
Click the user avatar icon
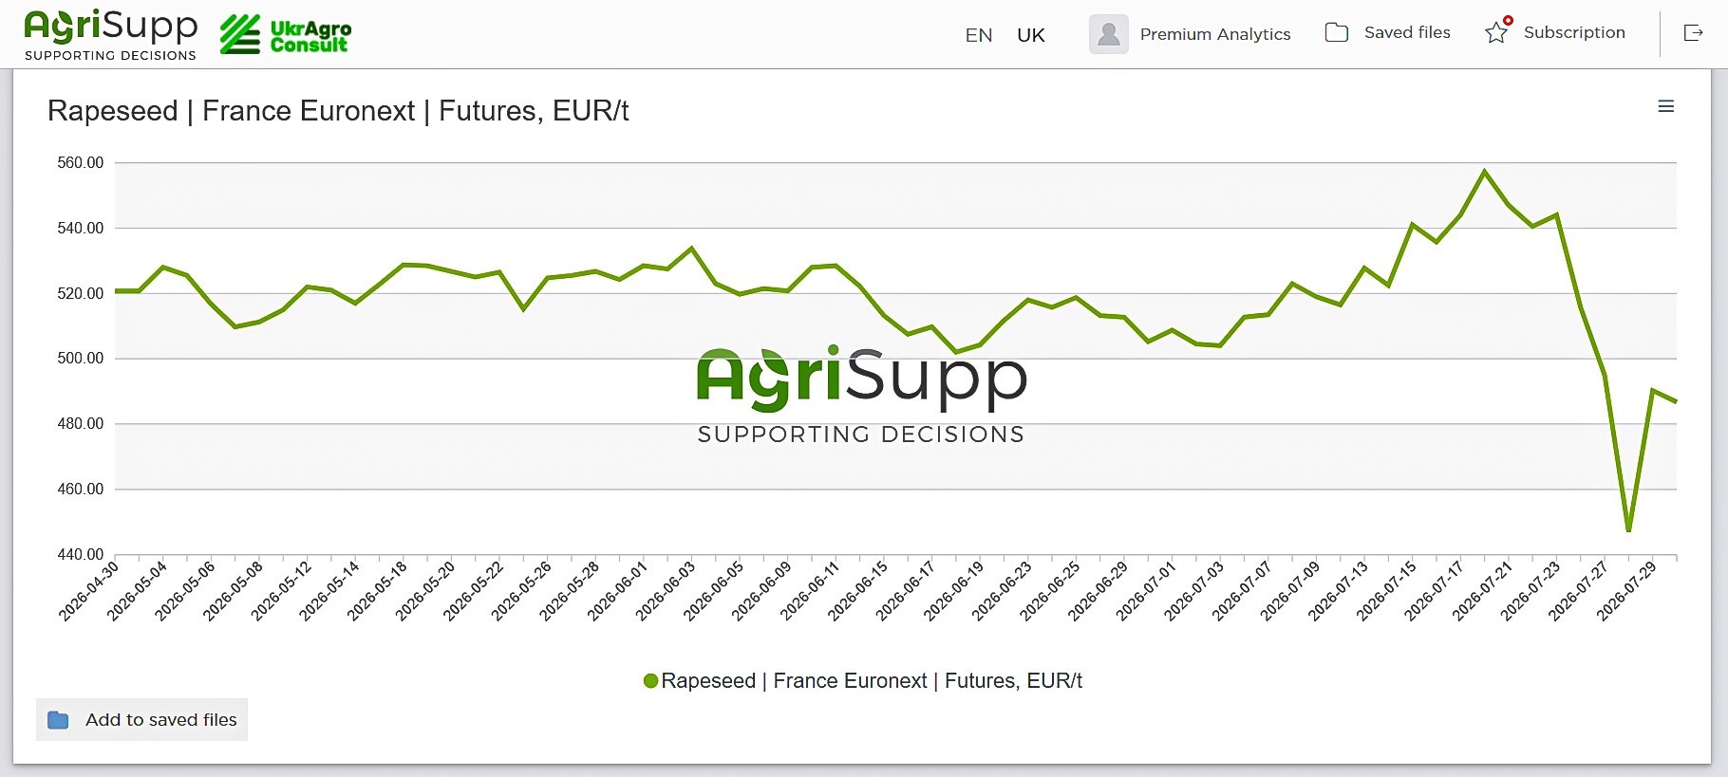point(1108,34)
